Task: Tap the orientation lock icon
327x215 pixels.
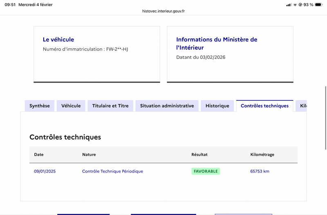Action: pos(300,5)
